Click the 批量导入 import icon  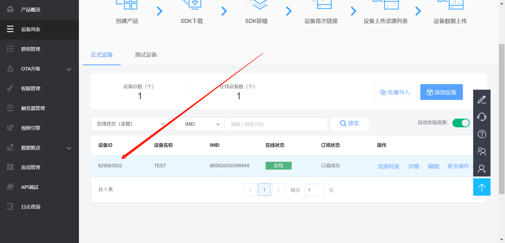tap(383, 92)
